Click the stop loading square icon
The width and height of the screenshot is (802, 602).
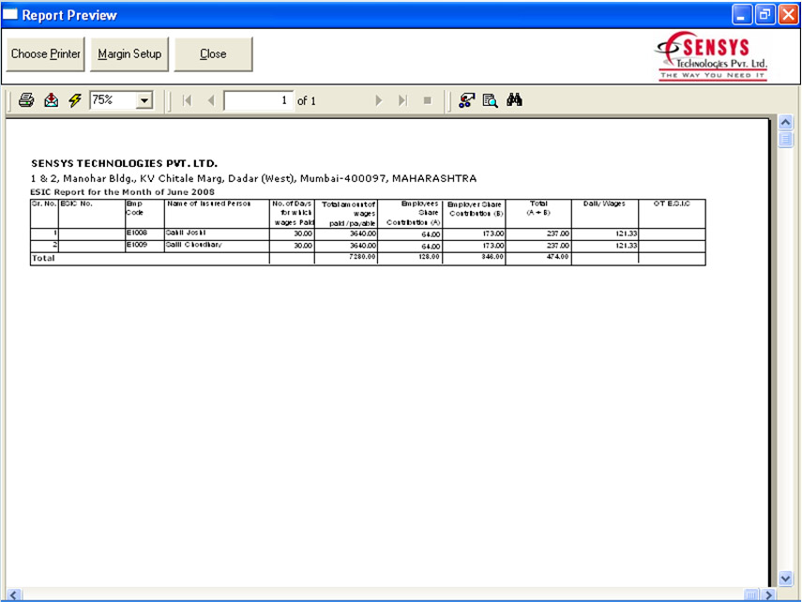tap(428, 100)
